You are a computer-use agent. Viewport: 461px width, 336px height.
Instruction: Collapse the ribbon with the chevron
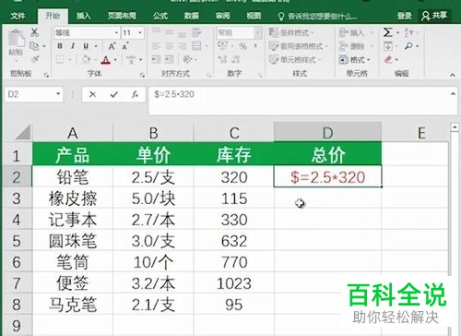[453, 75]
